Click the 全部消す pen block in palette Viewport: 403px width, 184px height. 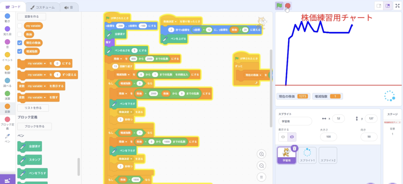(30, 147)
